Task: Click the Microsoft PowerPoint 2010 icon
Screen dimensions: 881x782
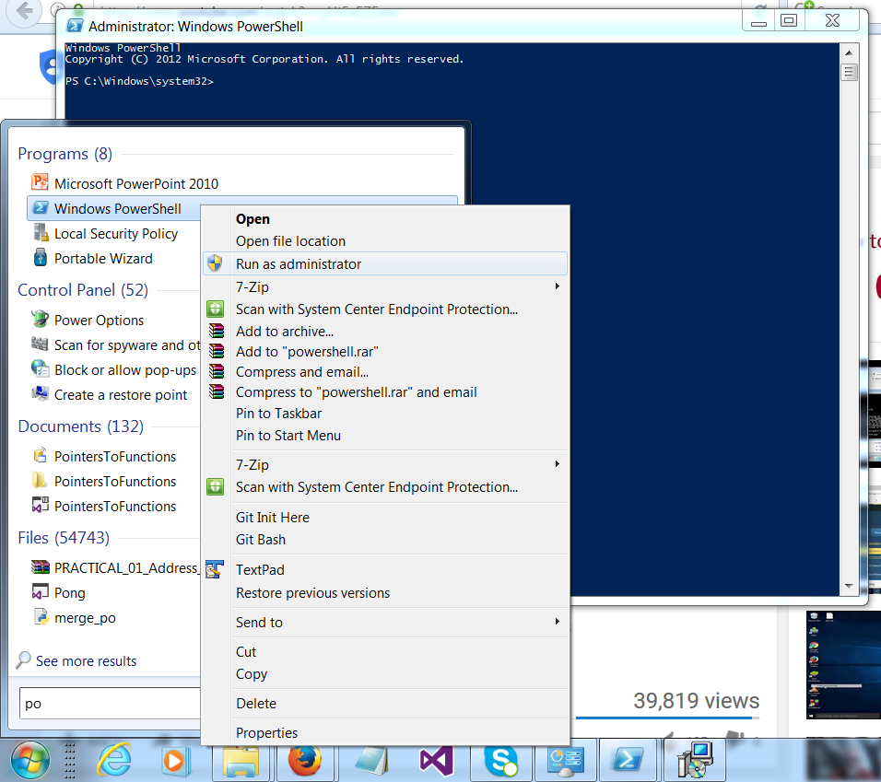Action: tap(41, 182)
